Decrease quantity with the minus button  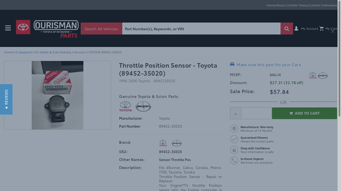[236, 113]
